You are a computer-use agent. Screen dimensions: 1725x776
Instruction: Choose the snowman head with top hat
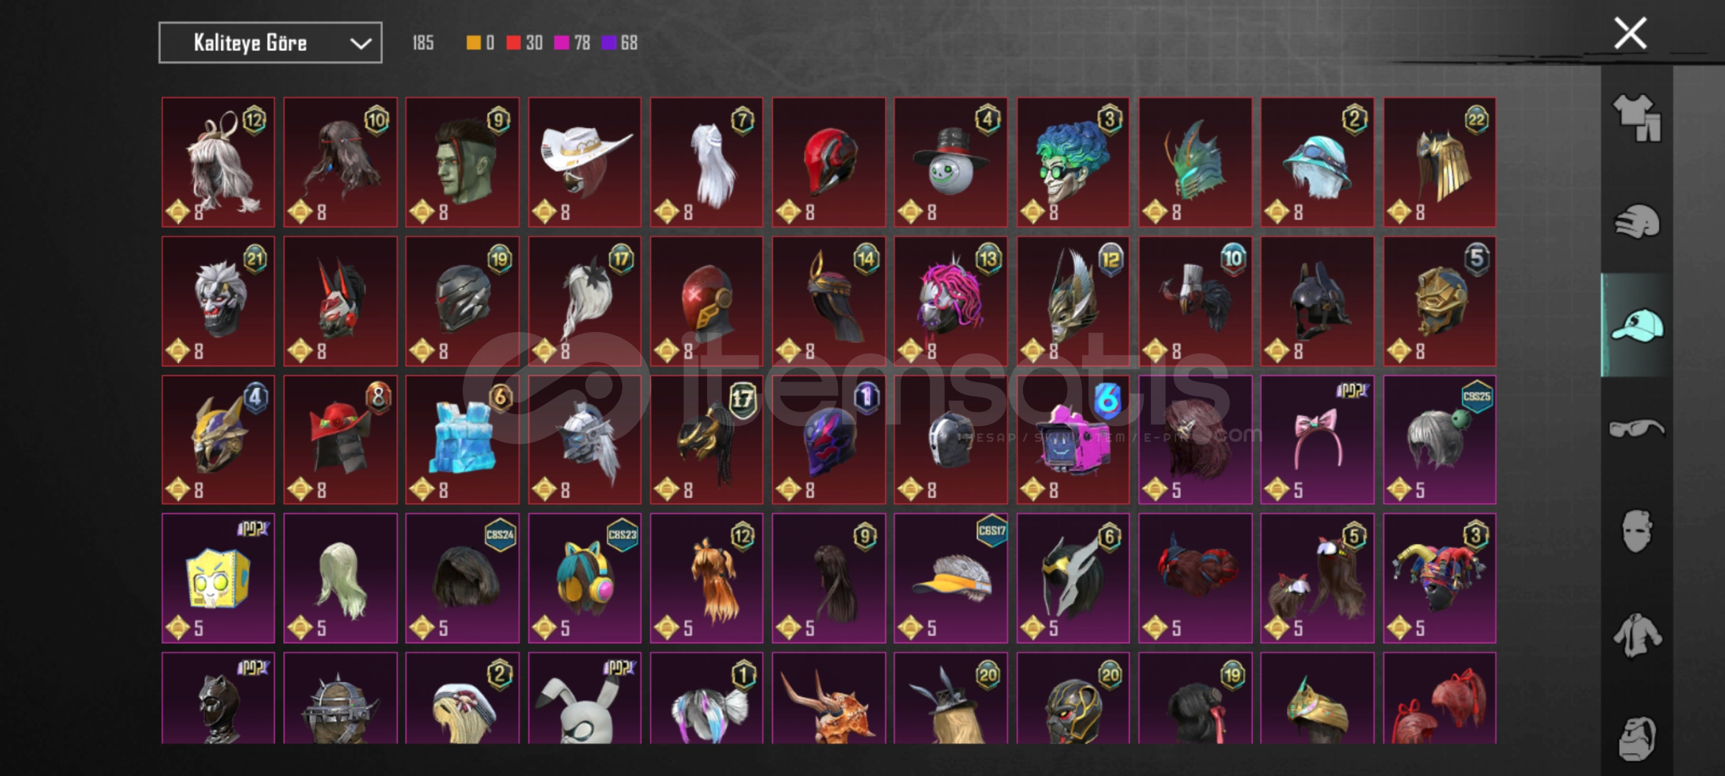point(951,162)
